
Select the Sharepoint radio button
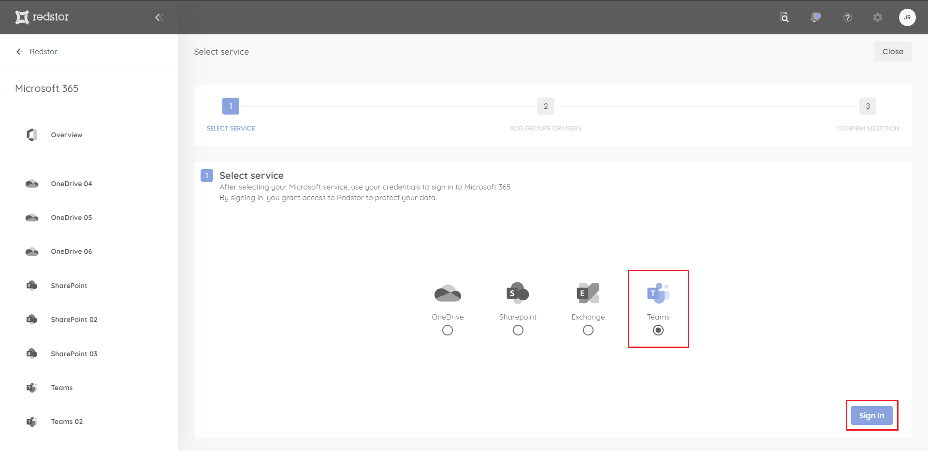[x=518, y=330]
